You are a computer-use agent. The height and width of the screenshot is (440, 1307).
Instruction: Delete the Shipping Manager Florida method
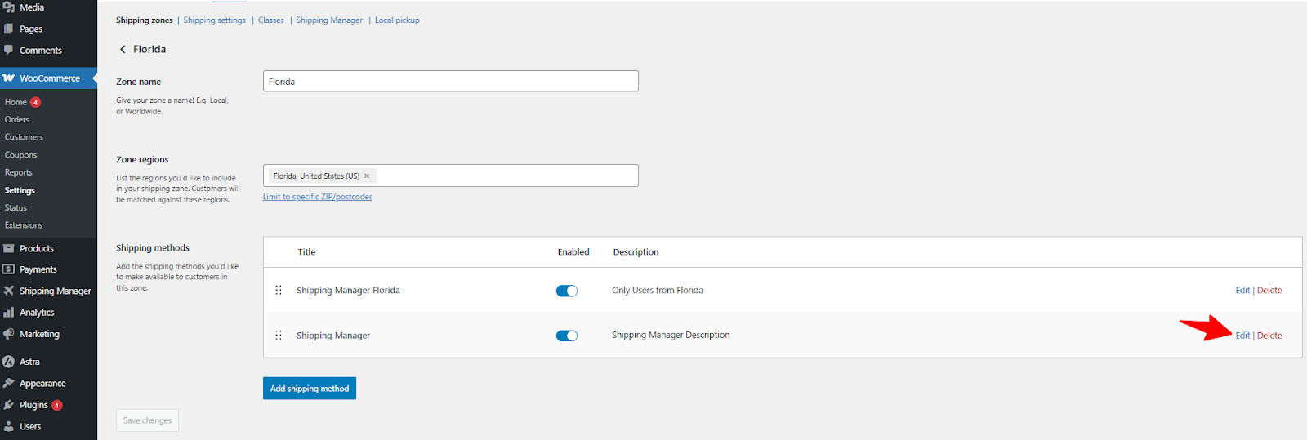(1269, 291)
